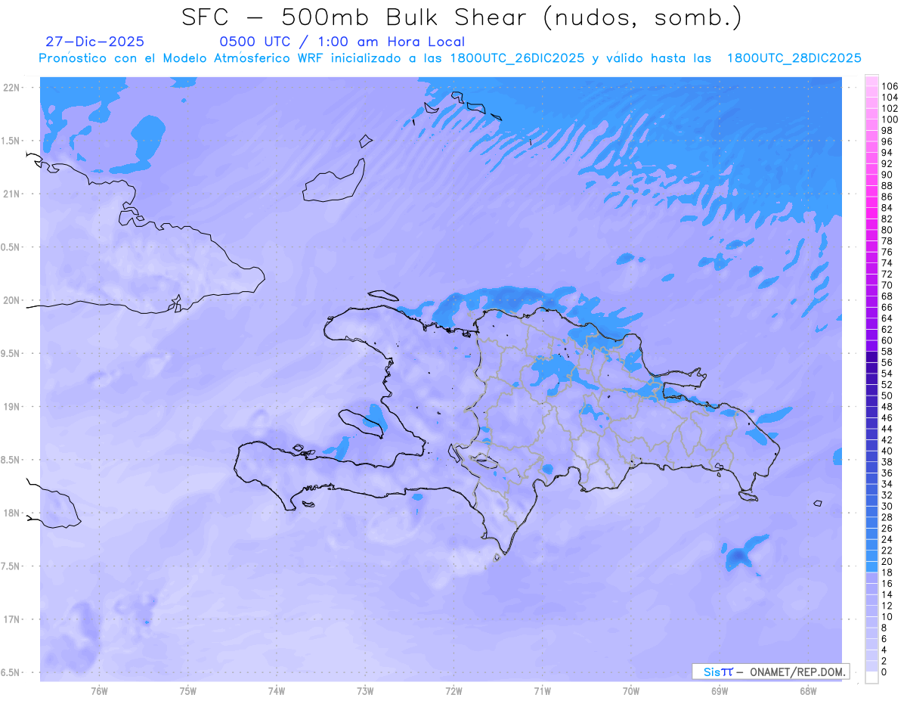The height and width of the screenshot is (701, 907).
Task: Click the '76W' longitude label
Action: tap(99, 691)
